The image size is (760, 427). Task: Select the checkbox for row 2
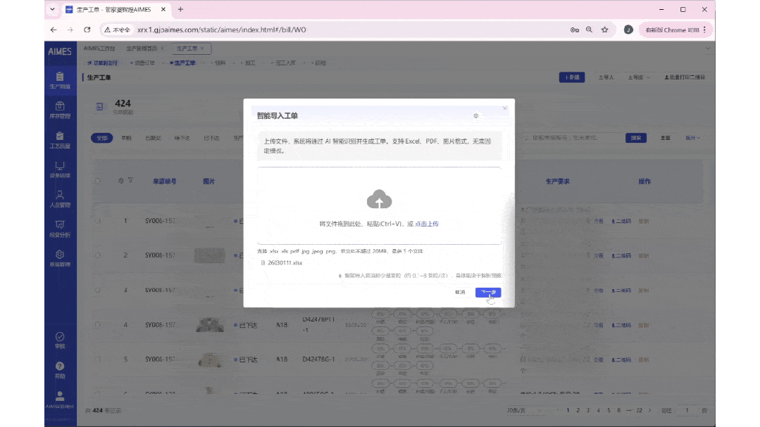click(97, 255)
